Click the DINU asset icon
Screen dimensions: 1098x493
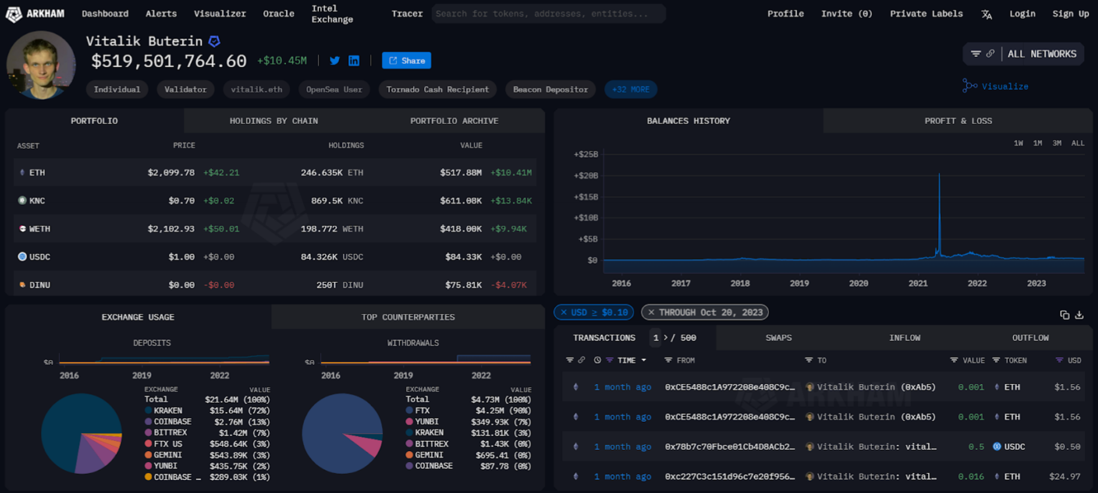(x=22, y=285)
